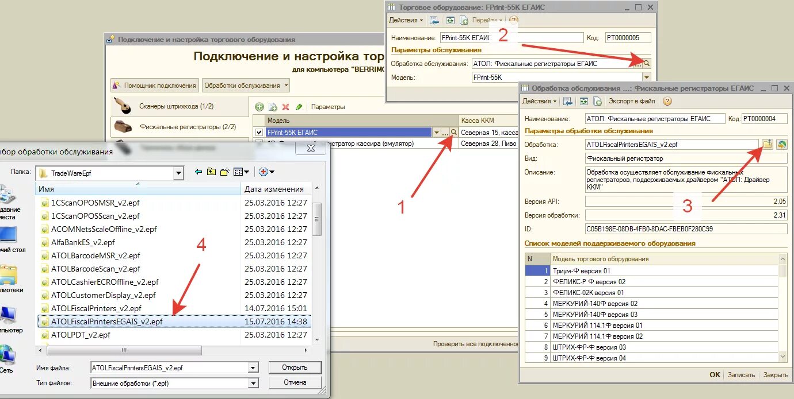Click Параметры in the equipment list toolbar
The width and height of the screenshot is (794, 399).
point(328,107)
